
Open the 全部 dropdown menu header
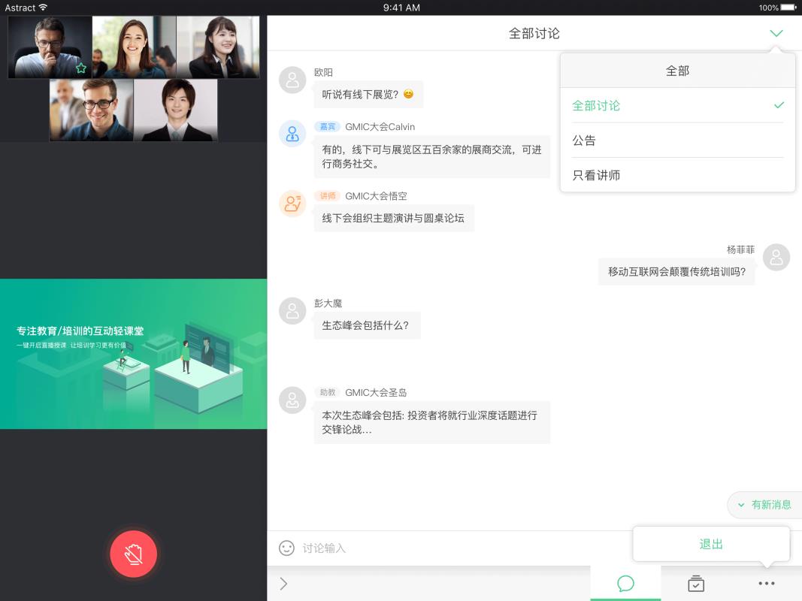click(677, 69)
